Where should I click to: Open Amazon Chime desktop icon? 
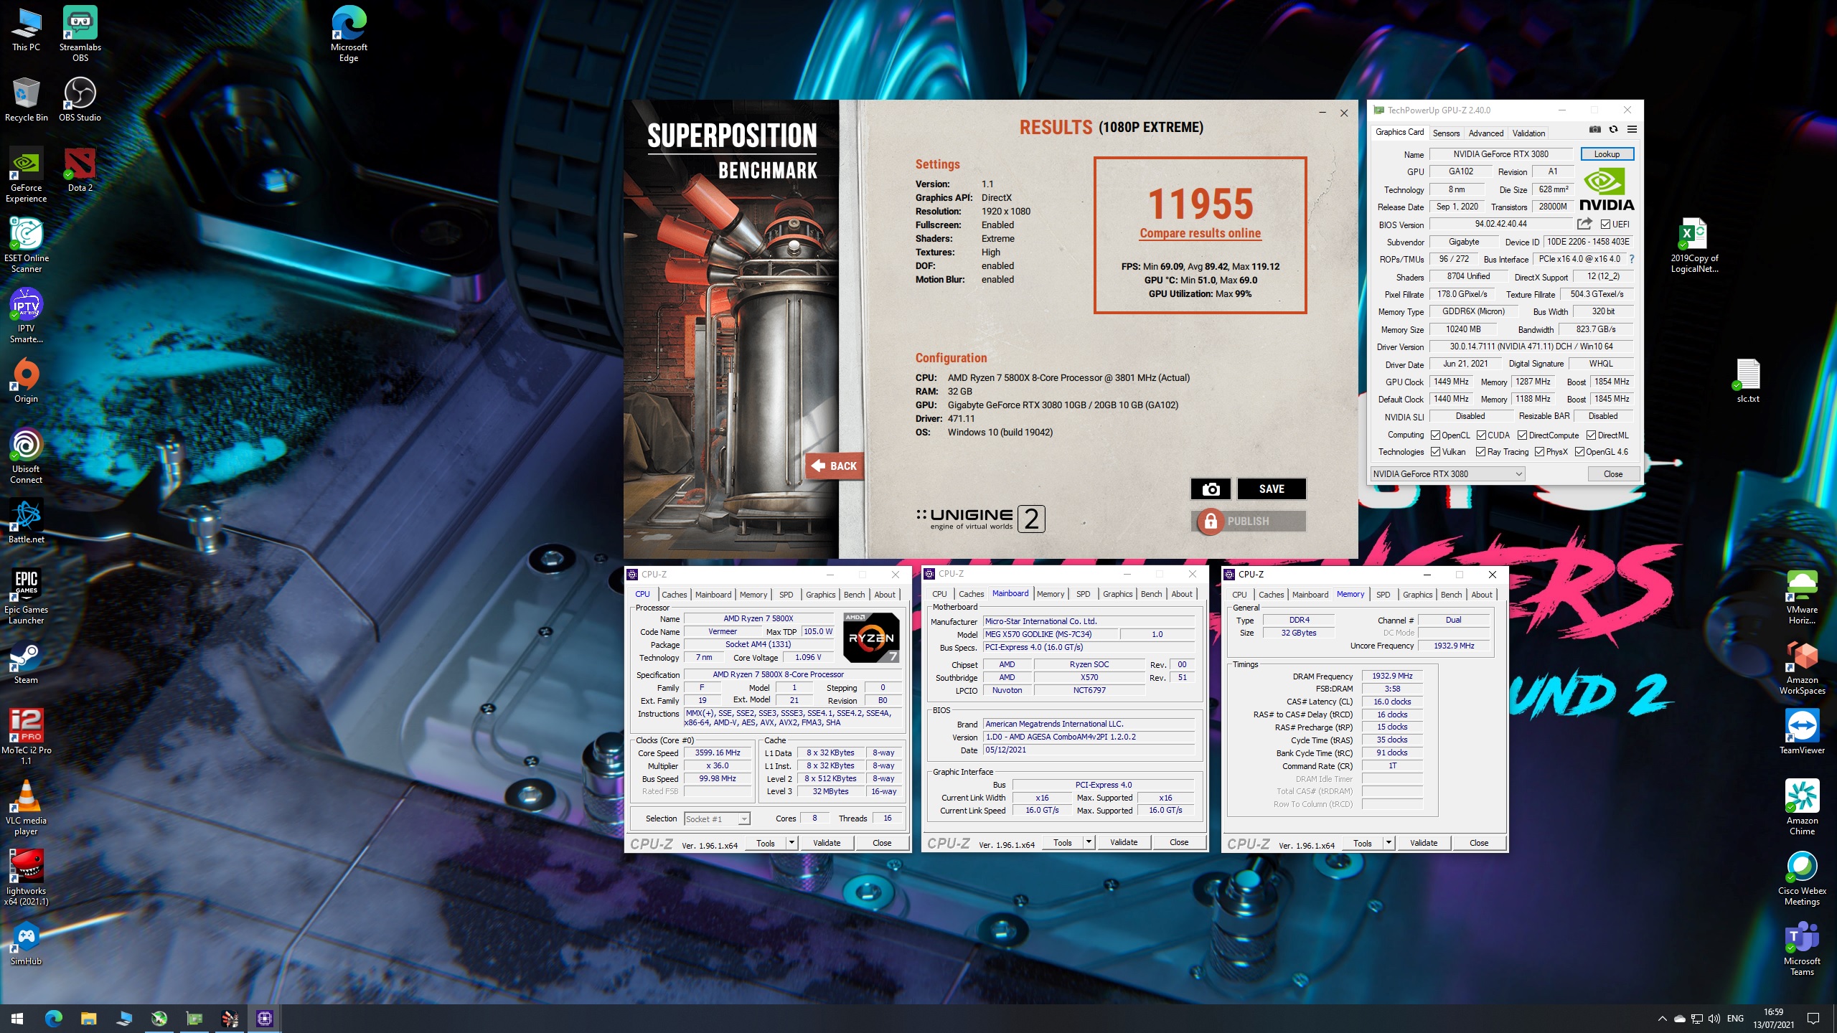pos(1802,808)
